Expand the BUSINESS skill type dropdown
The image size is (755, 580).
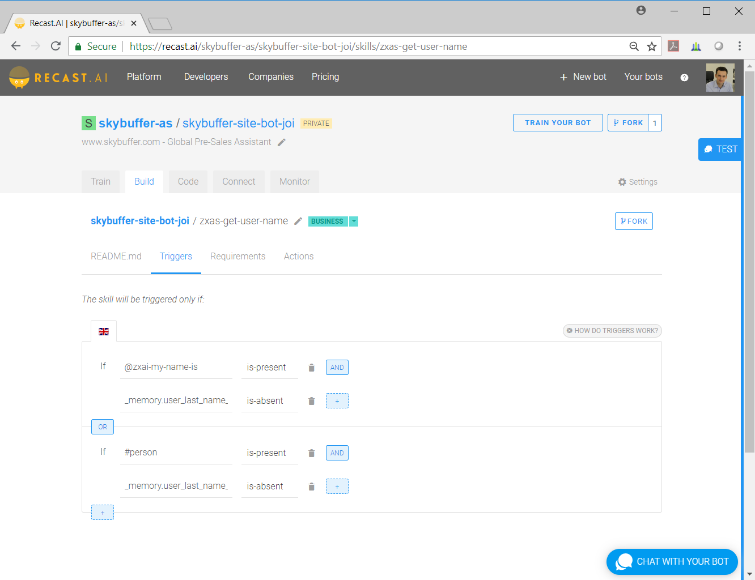coord(354,221)
